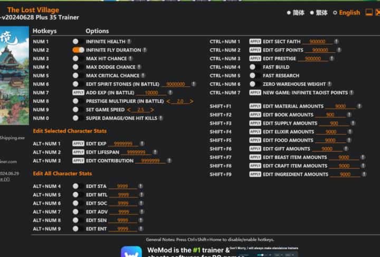The height and width of the screenshot is (257, 380).
Task: Increase Prestige Multiplier with right arrow
Action: pyautogui.click(x=192, y=101)
